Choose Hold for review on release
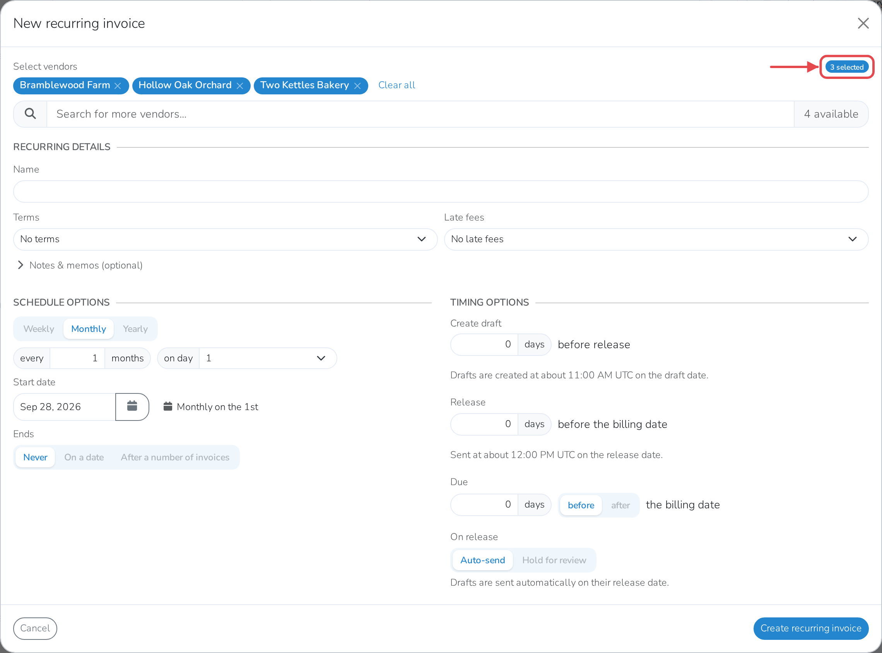This screenshot has width=882, height=653. pos(554,560)
